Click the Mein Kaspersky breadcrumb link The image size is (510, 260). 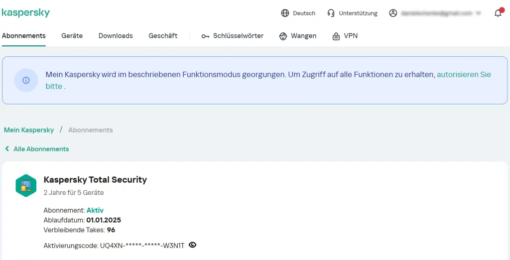pos(29,130)
